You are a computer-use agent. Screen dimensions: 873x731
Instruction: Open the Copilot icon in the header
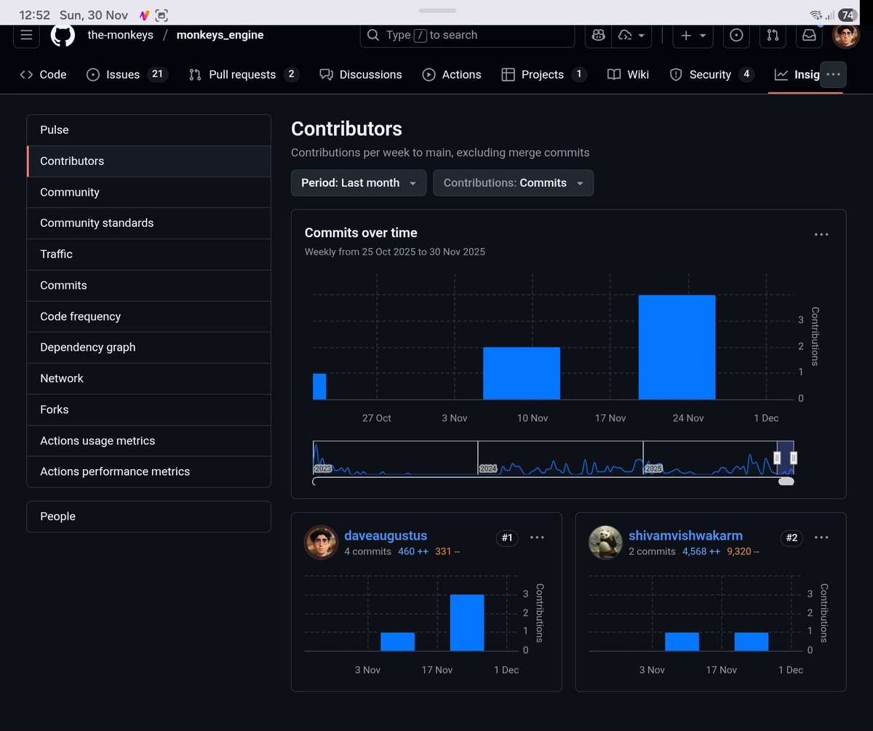pos(598,35)
